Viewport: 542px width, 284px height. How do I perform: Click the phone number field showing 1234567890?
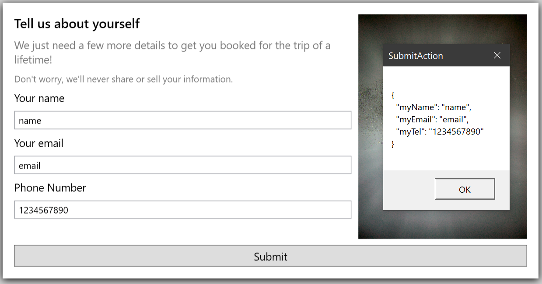(182, 210)
